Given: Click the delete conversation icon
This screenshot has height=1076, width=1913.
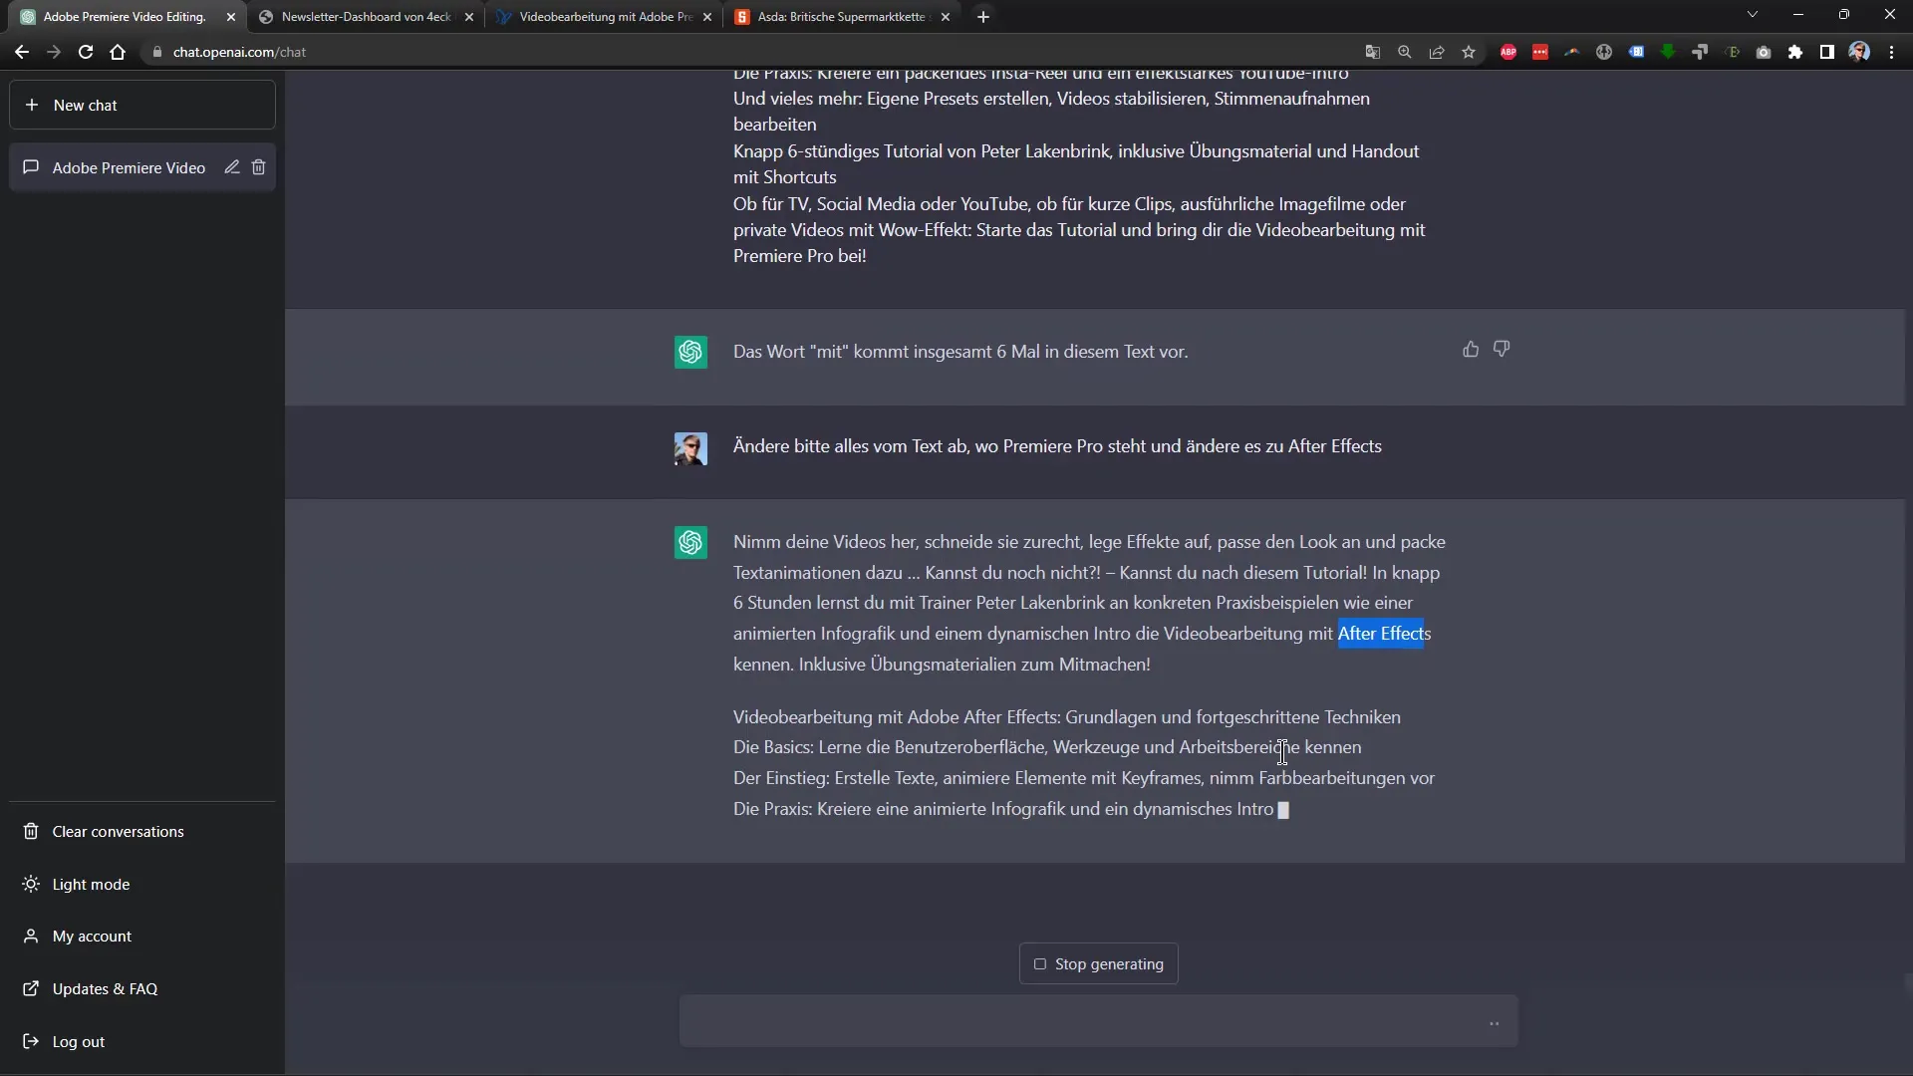Looking at the screenshot, I should point(259,166).
